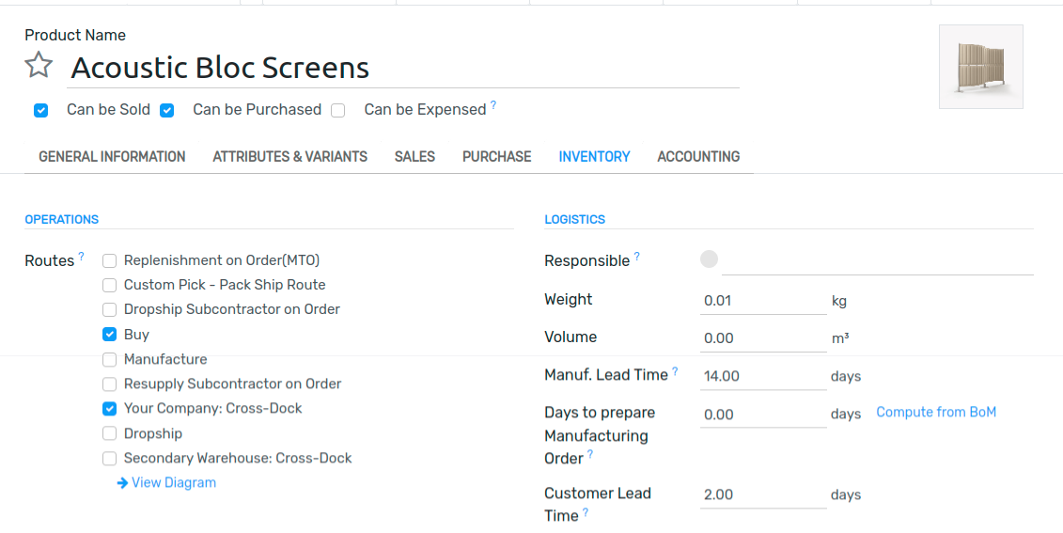Click the Manuf. Lead Time help icon
Viewport: 1063px width, 533px height.
click(675, 371)
